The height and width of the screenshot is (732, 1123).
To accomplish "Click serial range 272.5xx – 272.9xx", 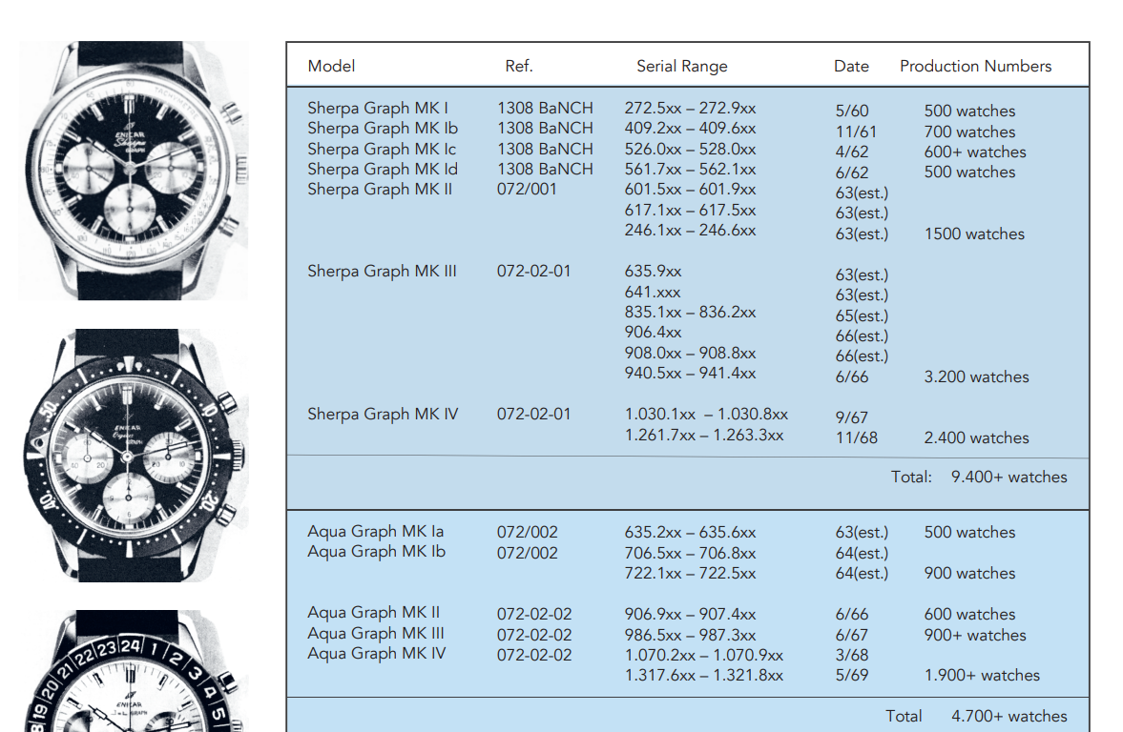I will (x=690, y=108).
